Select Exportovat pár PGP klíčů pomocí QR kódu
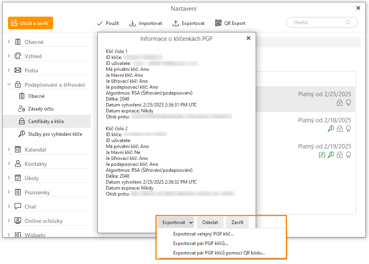Screen dimensions: 369x264 tap(219, 253)
